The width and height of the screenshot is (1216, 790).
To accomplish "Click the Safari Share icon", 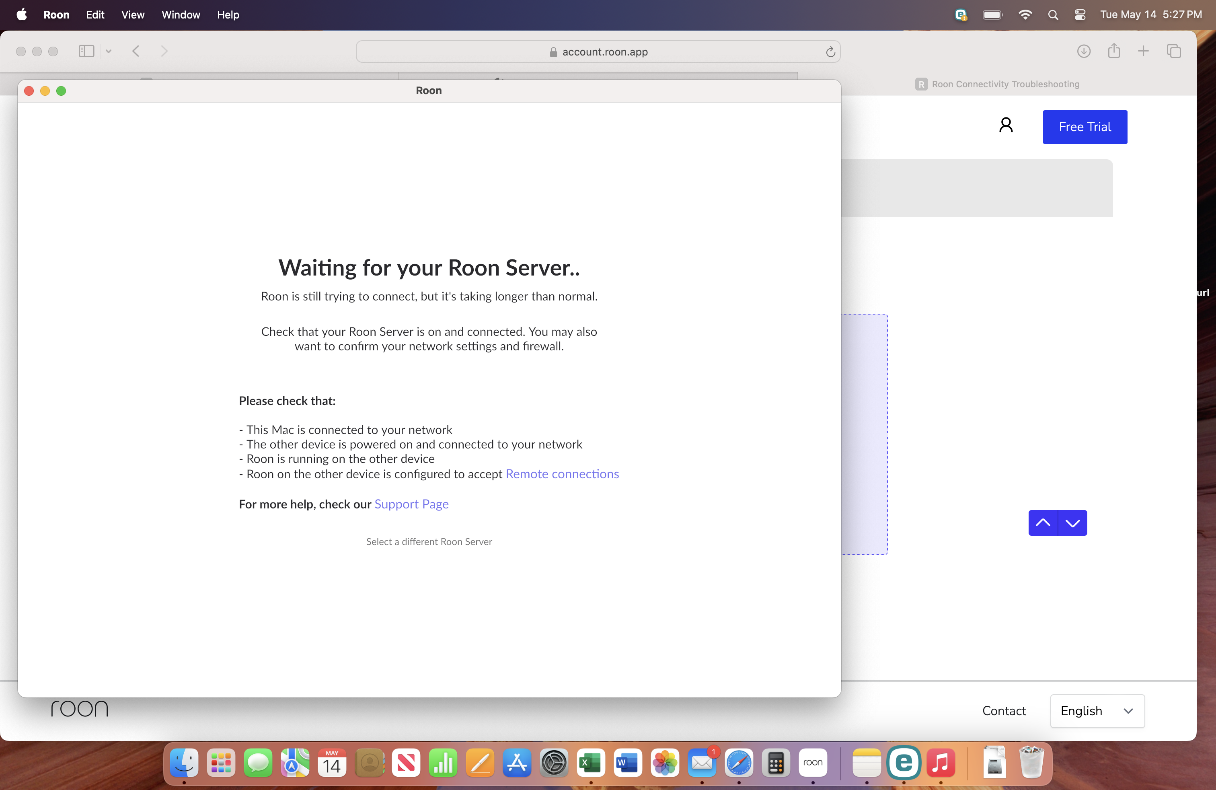I will pyautogui.click(x=1114, y=51).
